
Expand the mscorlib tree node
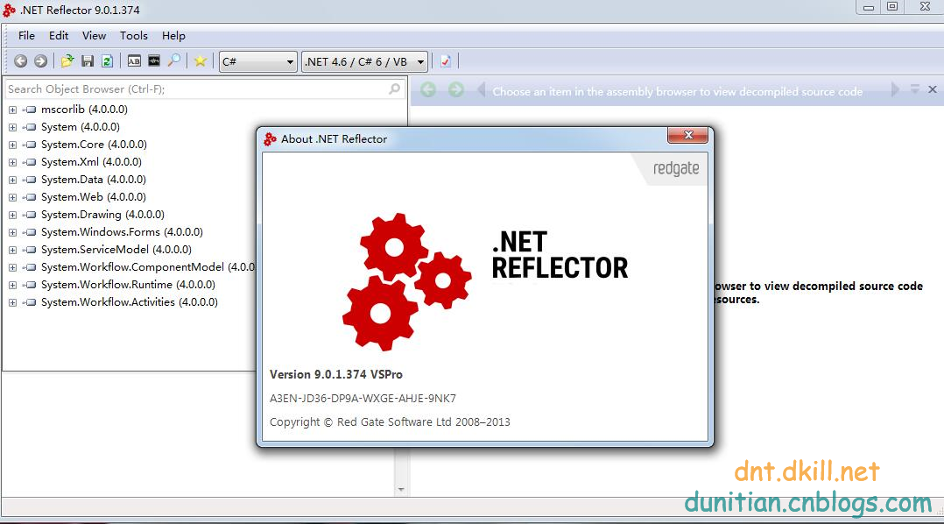(12, 110)
